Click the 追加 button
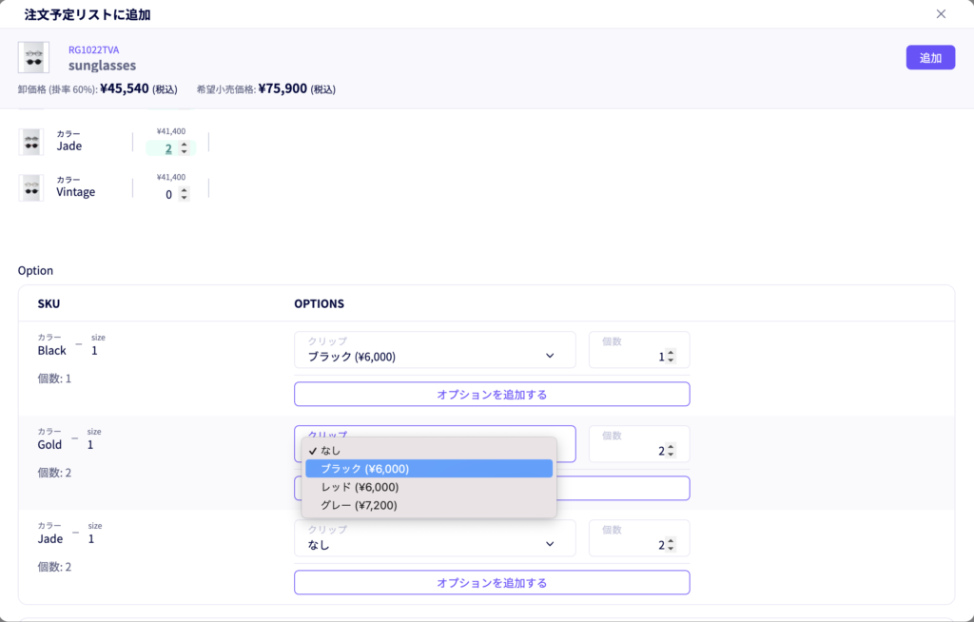 click(930, 58)
